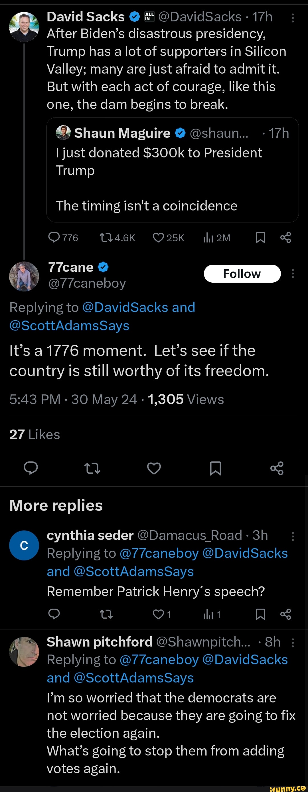Bookmark the 77cane reply tweet
The width and height of the screenshot is (308, 792).
coord(215,468)
